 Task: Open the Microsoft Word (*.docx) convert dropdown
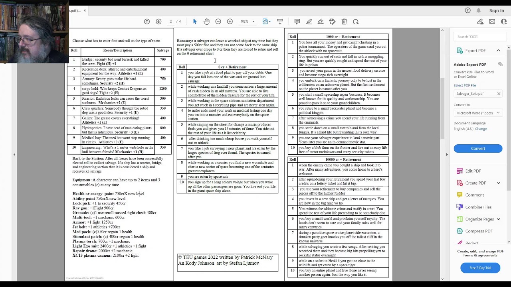pyautogui.click(x=478, y=113)
